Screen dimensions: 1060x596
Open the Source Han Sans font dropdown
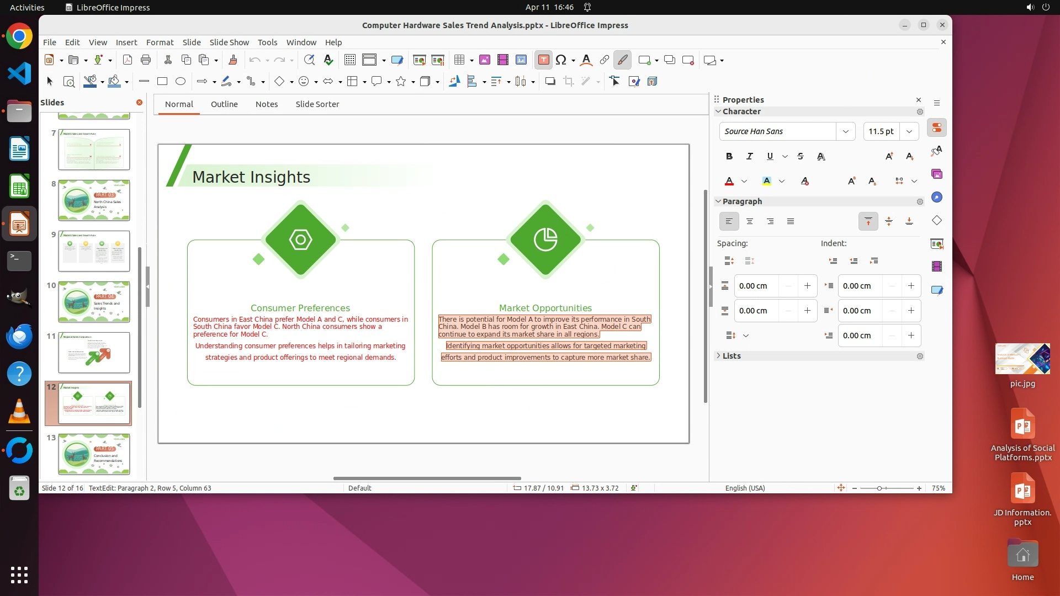click(x=845, y=131)
